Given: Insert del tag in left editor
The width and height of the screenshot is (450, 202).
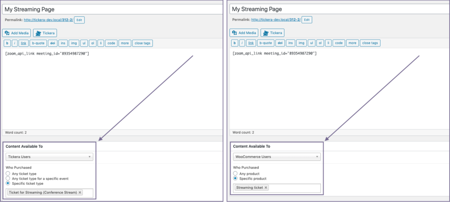Looking at the screenshot, I should click(53, 43).
